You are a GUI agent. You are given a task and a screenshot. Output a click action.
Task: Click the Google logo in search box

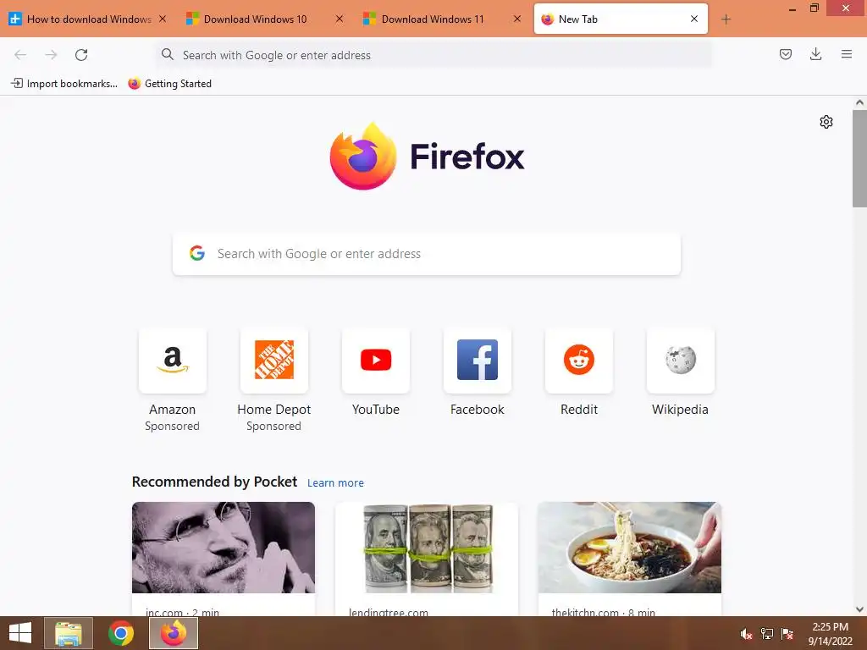point(196,253)
